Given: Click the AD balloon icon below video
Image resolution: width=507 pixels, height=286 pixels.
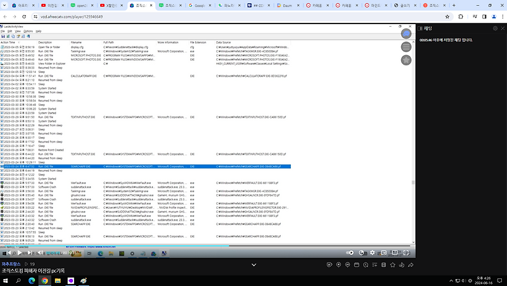Looking at the screenshot, I should [347, 264].
